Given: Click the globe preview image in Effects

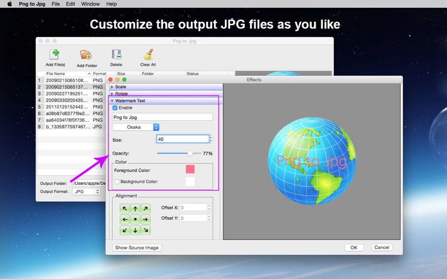Looking at the screenshot, I should (312, 161).
